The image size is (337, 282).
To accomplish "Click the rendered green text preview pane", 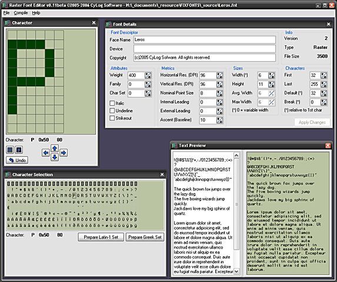I will coord(288,213).
